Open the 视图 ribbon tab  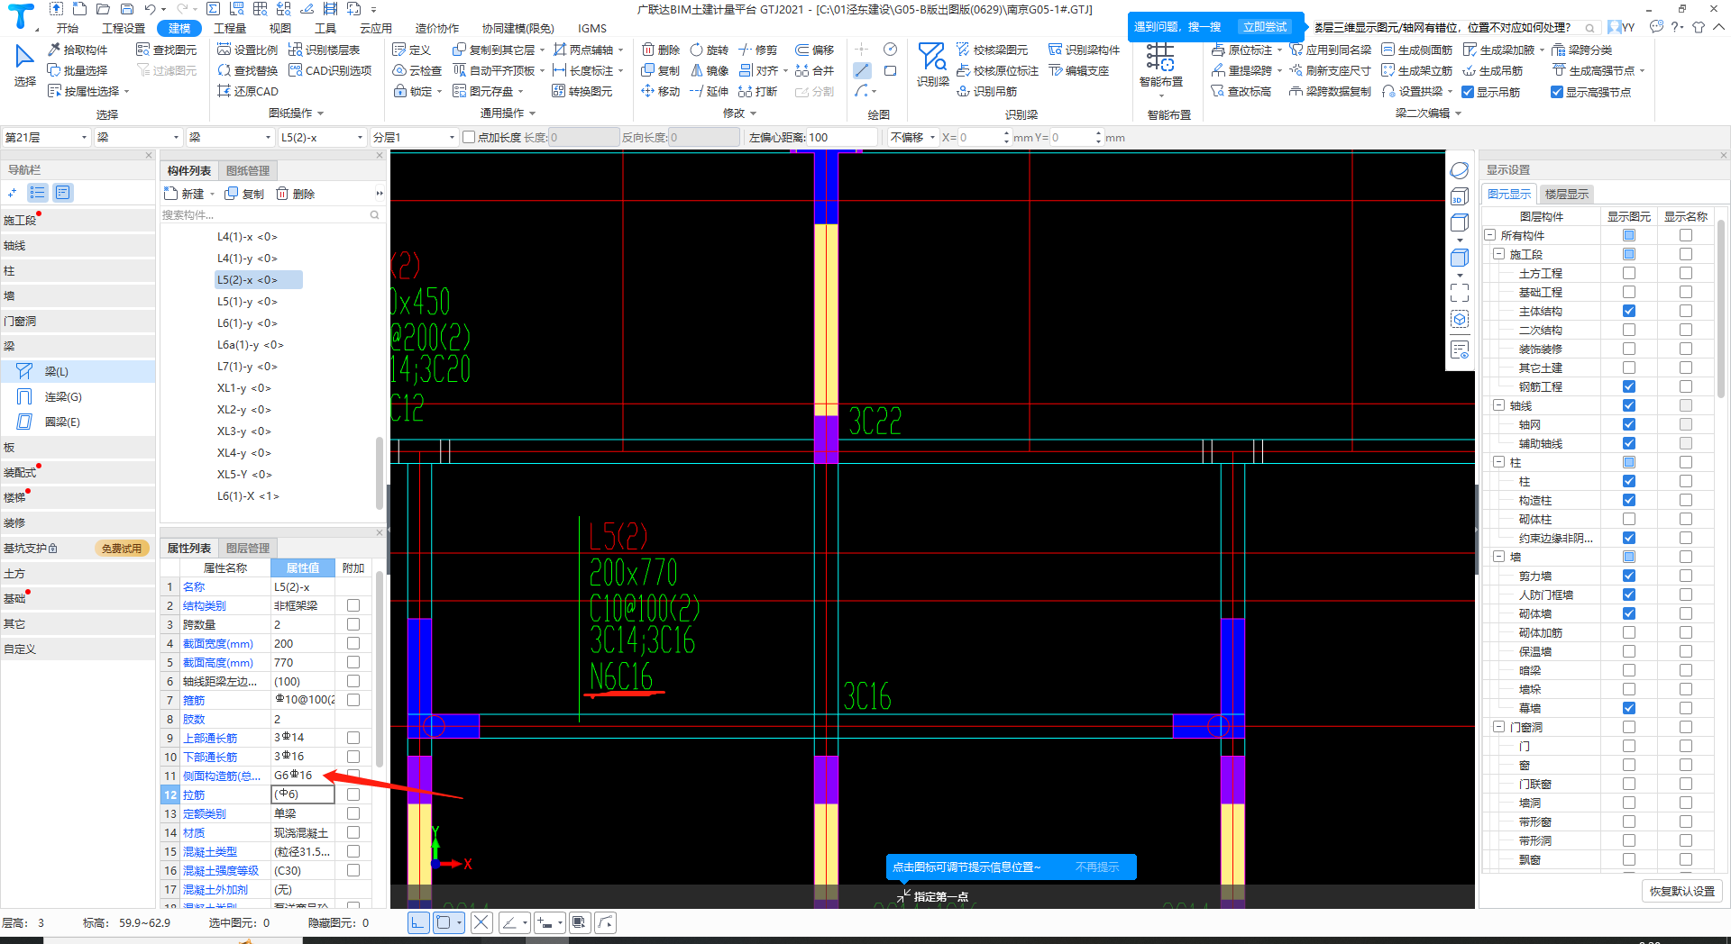coord(280,28)
